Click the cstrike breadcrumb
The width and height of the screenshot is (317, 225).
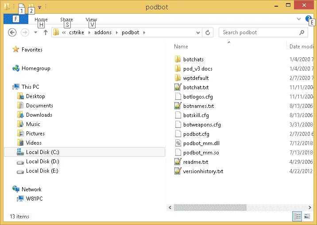pyautogui.click(x=77, y=32)
